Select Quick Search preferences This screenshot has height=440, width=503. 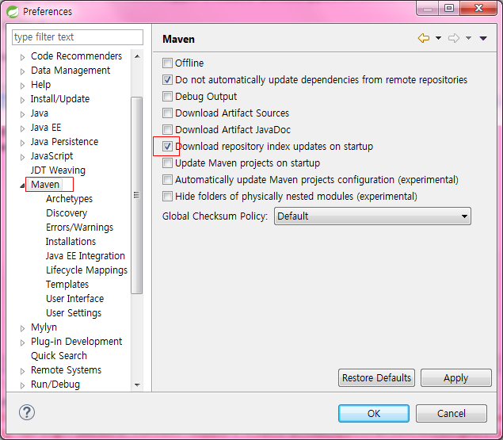(59, 356)
